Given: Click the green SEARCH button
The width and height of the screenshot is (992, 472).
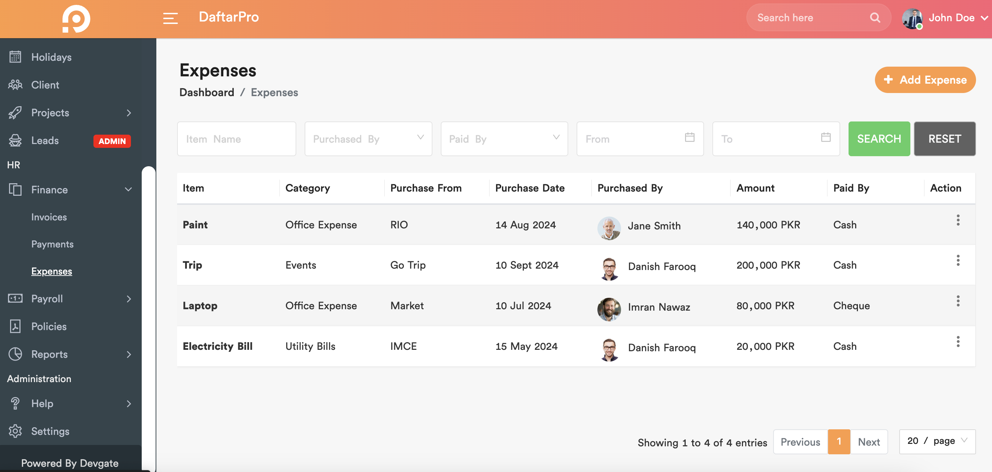Looking at the screenshot, I should pyautogui.click(x=879, y=139).
